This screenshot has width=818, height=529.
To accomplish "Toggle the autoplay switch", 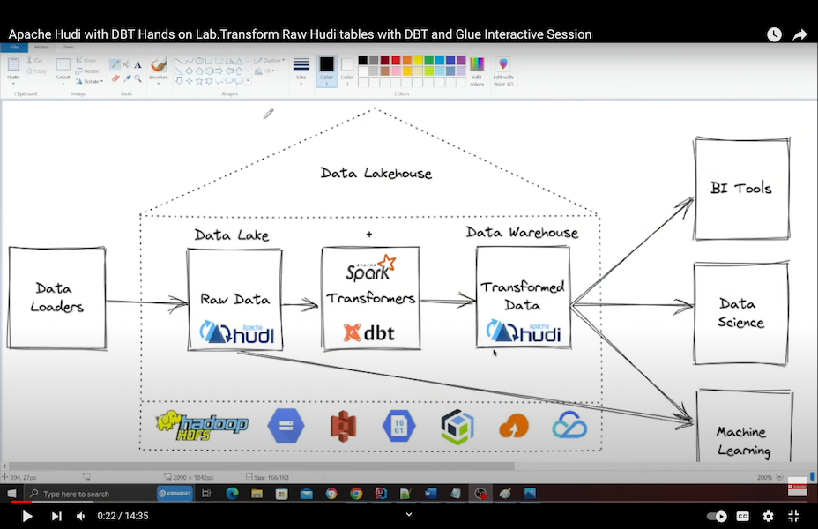I will point(718,516).
